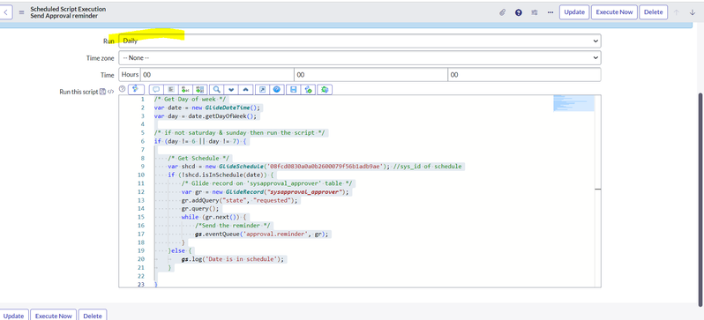Click the top Execute Now button
The height and width of the screenshot is (320, 704).
614,12
